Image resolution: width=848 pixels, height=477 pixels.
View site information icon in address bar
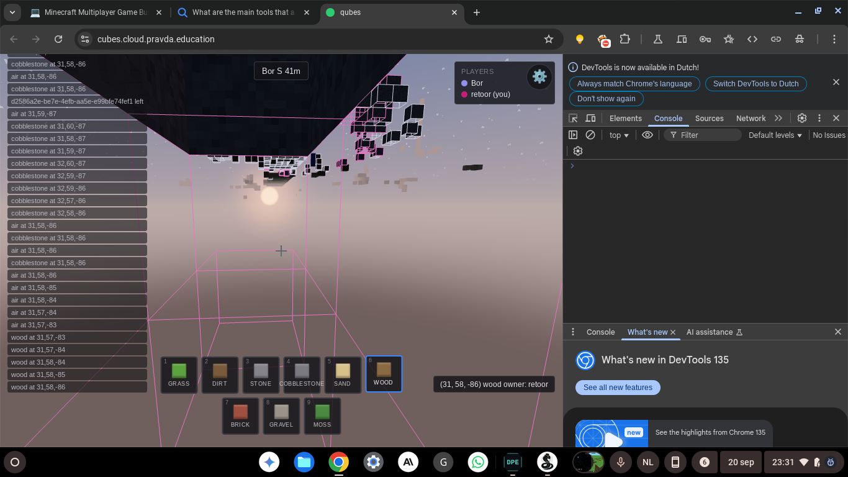(x=85, y=39)
